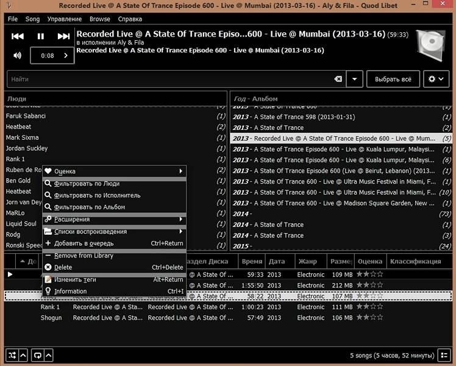Skip to the next track
The width and height of the screenshot is (456, 366).
[x=63, y=37]
